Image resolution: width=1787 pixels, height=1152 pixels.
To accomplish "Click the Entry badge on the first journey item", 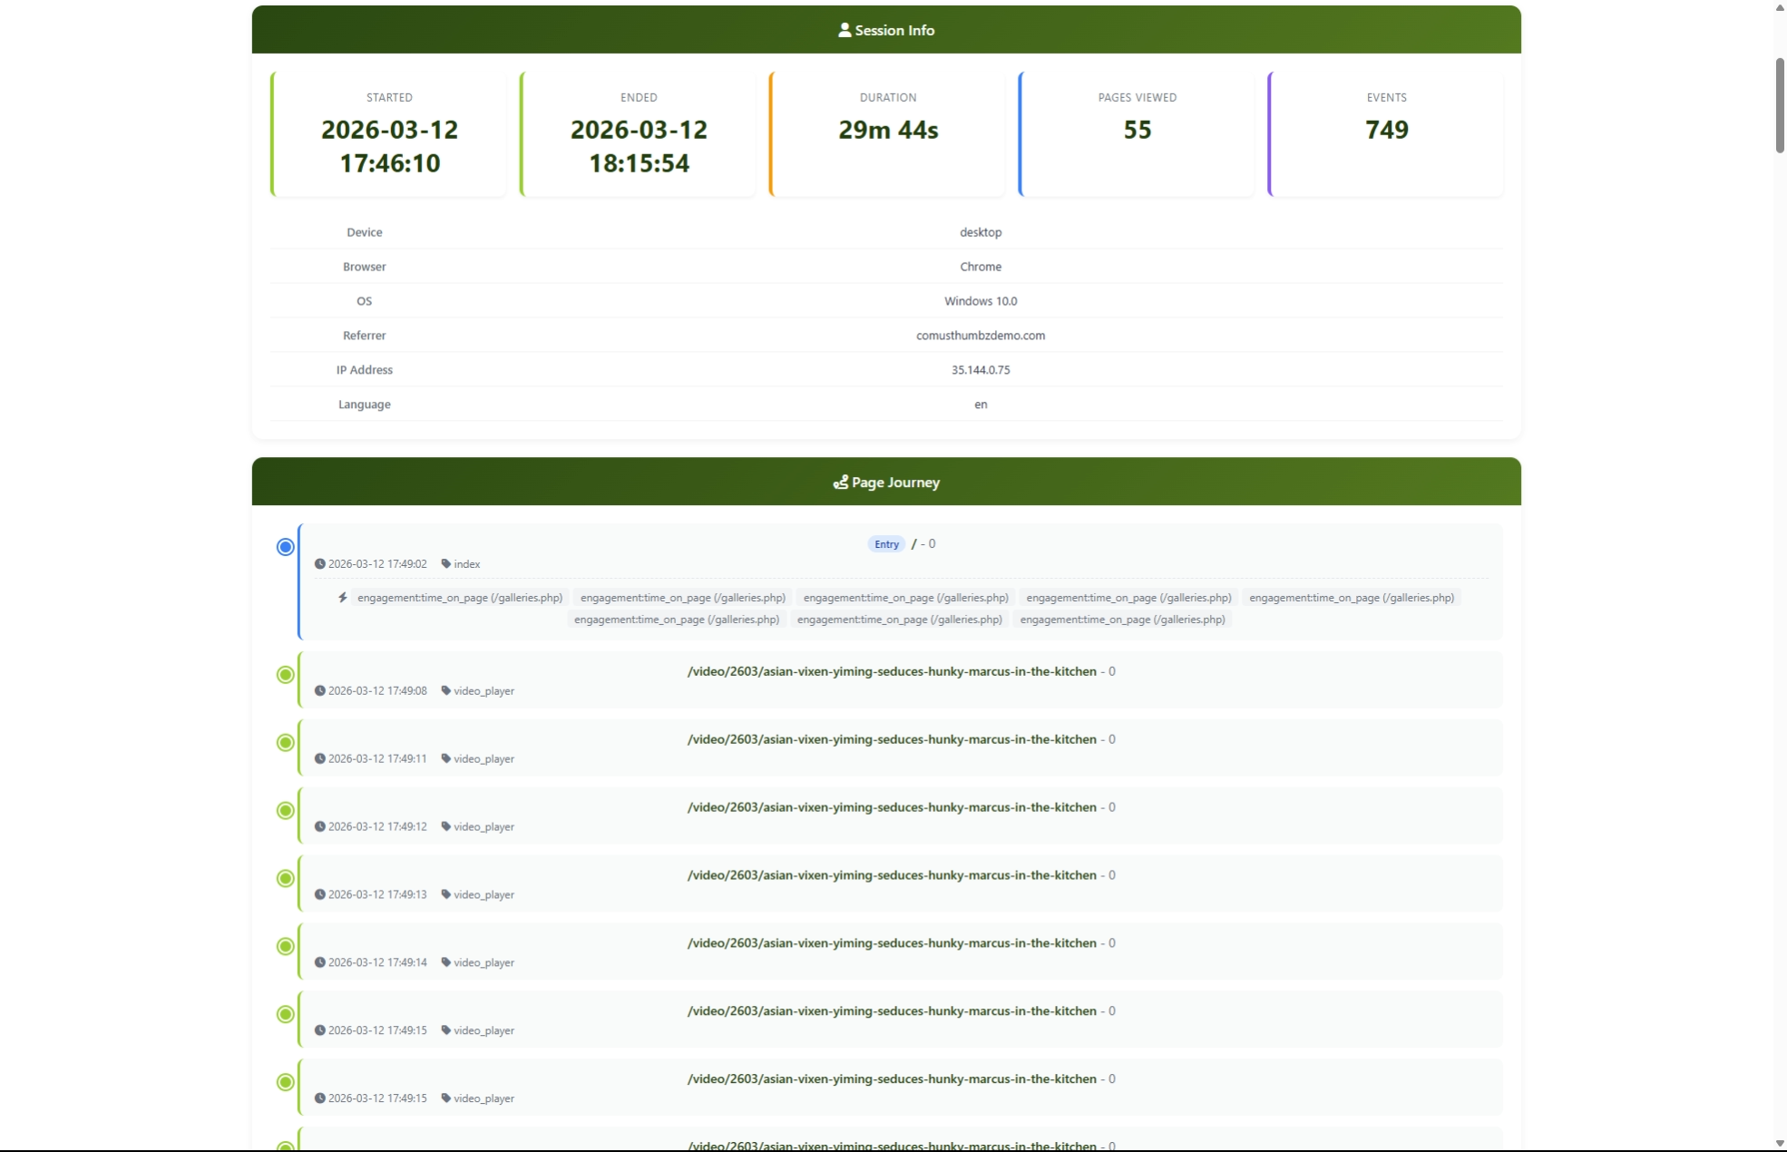I will tap(885, 543).
